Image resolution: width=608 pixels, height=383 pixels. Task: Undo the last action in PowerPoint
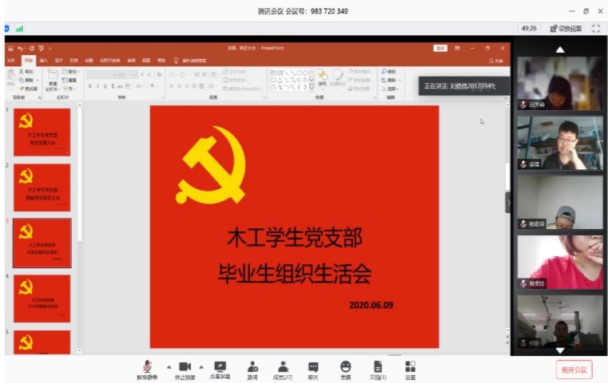coord(20,49)
